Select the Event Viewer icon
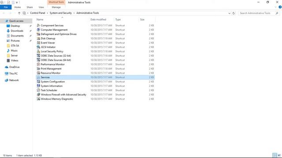Screen dimensions: 282x158 point(38,43)
